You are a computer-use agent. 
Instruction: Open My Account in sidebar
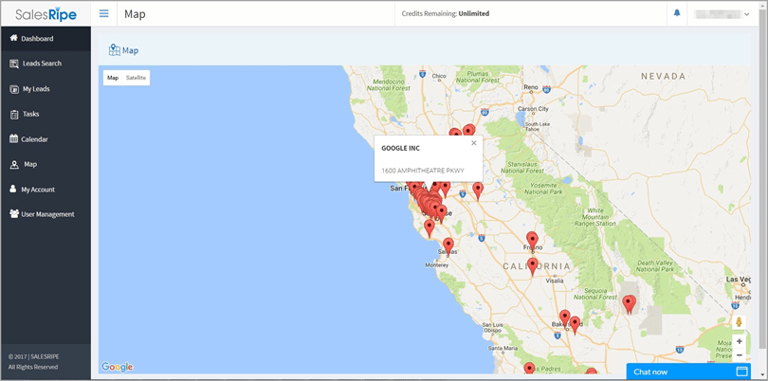[x=38, y=190]
